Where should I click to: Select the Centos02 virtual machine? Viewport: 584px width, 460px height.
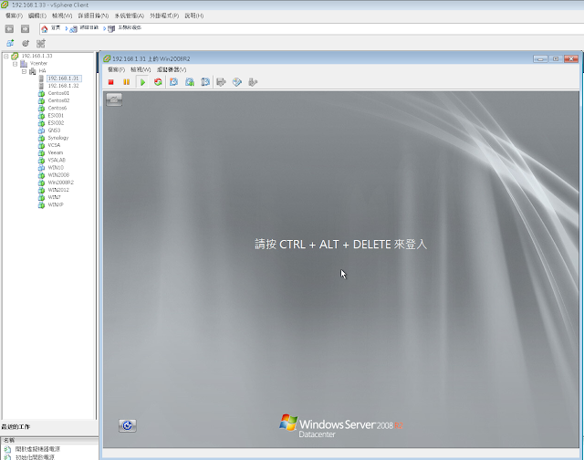58,100
